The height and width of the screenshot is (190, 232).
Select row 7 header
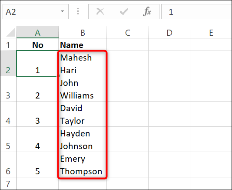[x=8, y=183]
